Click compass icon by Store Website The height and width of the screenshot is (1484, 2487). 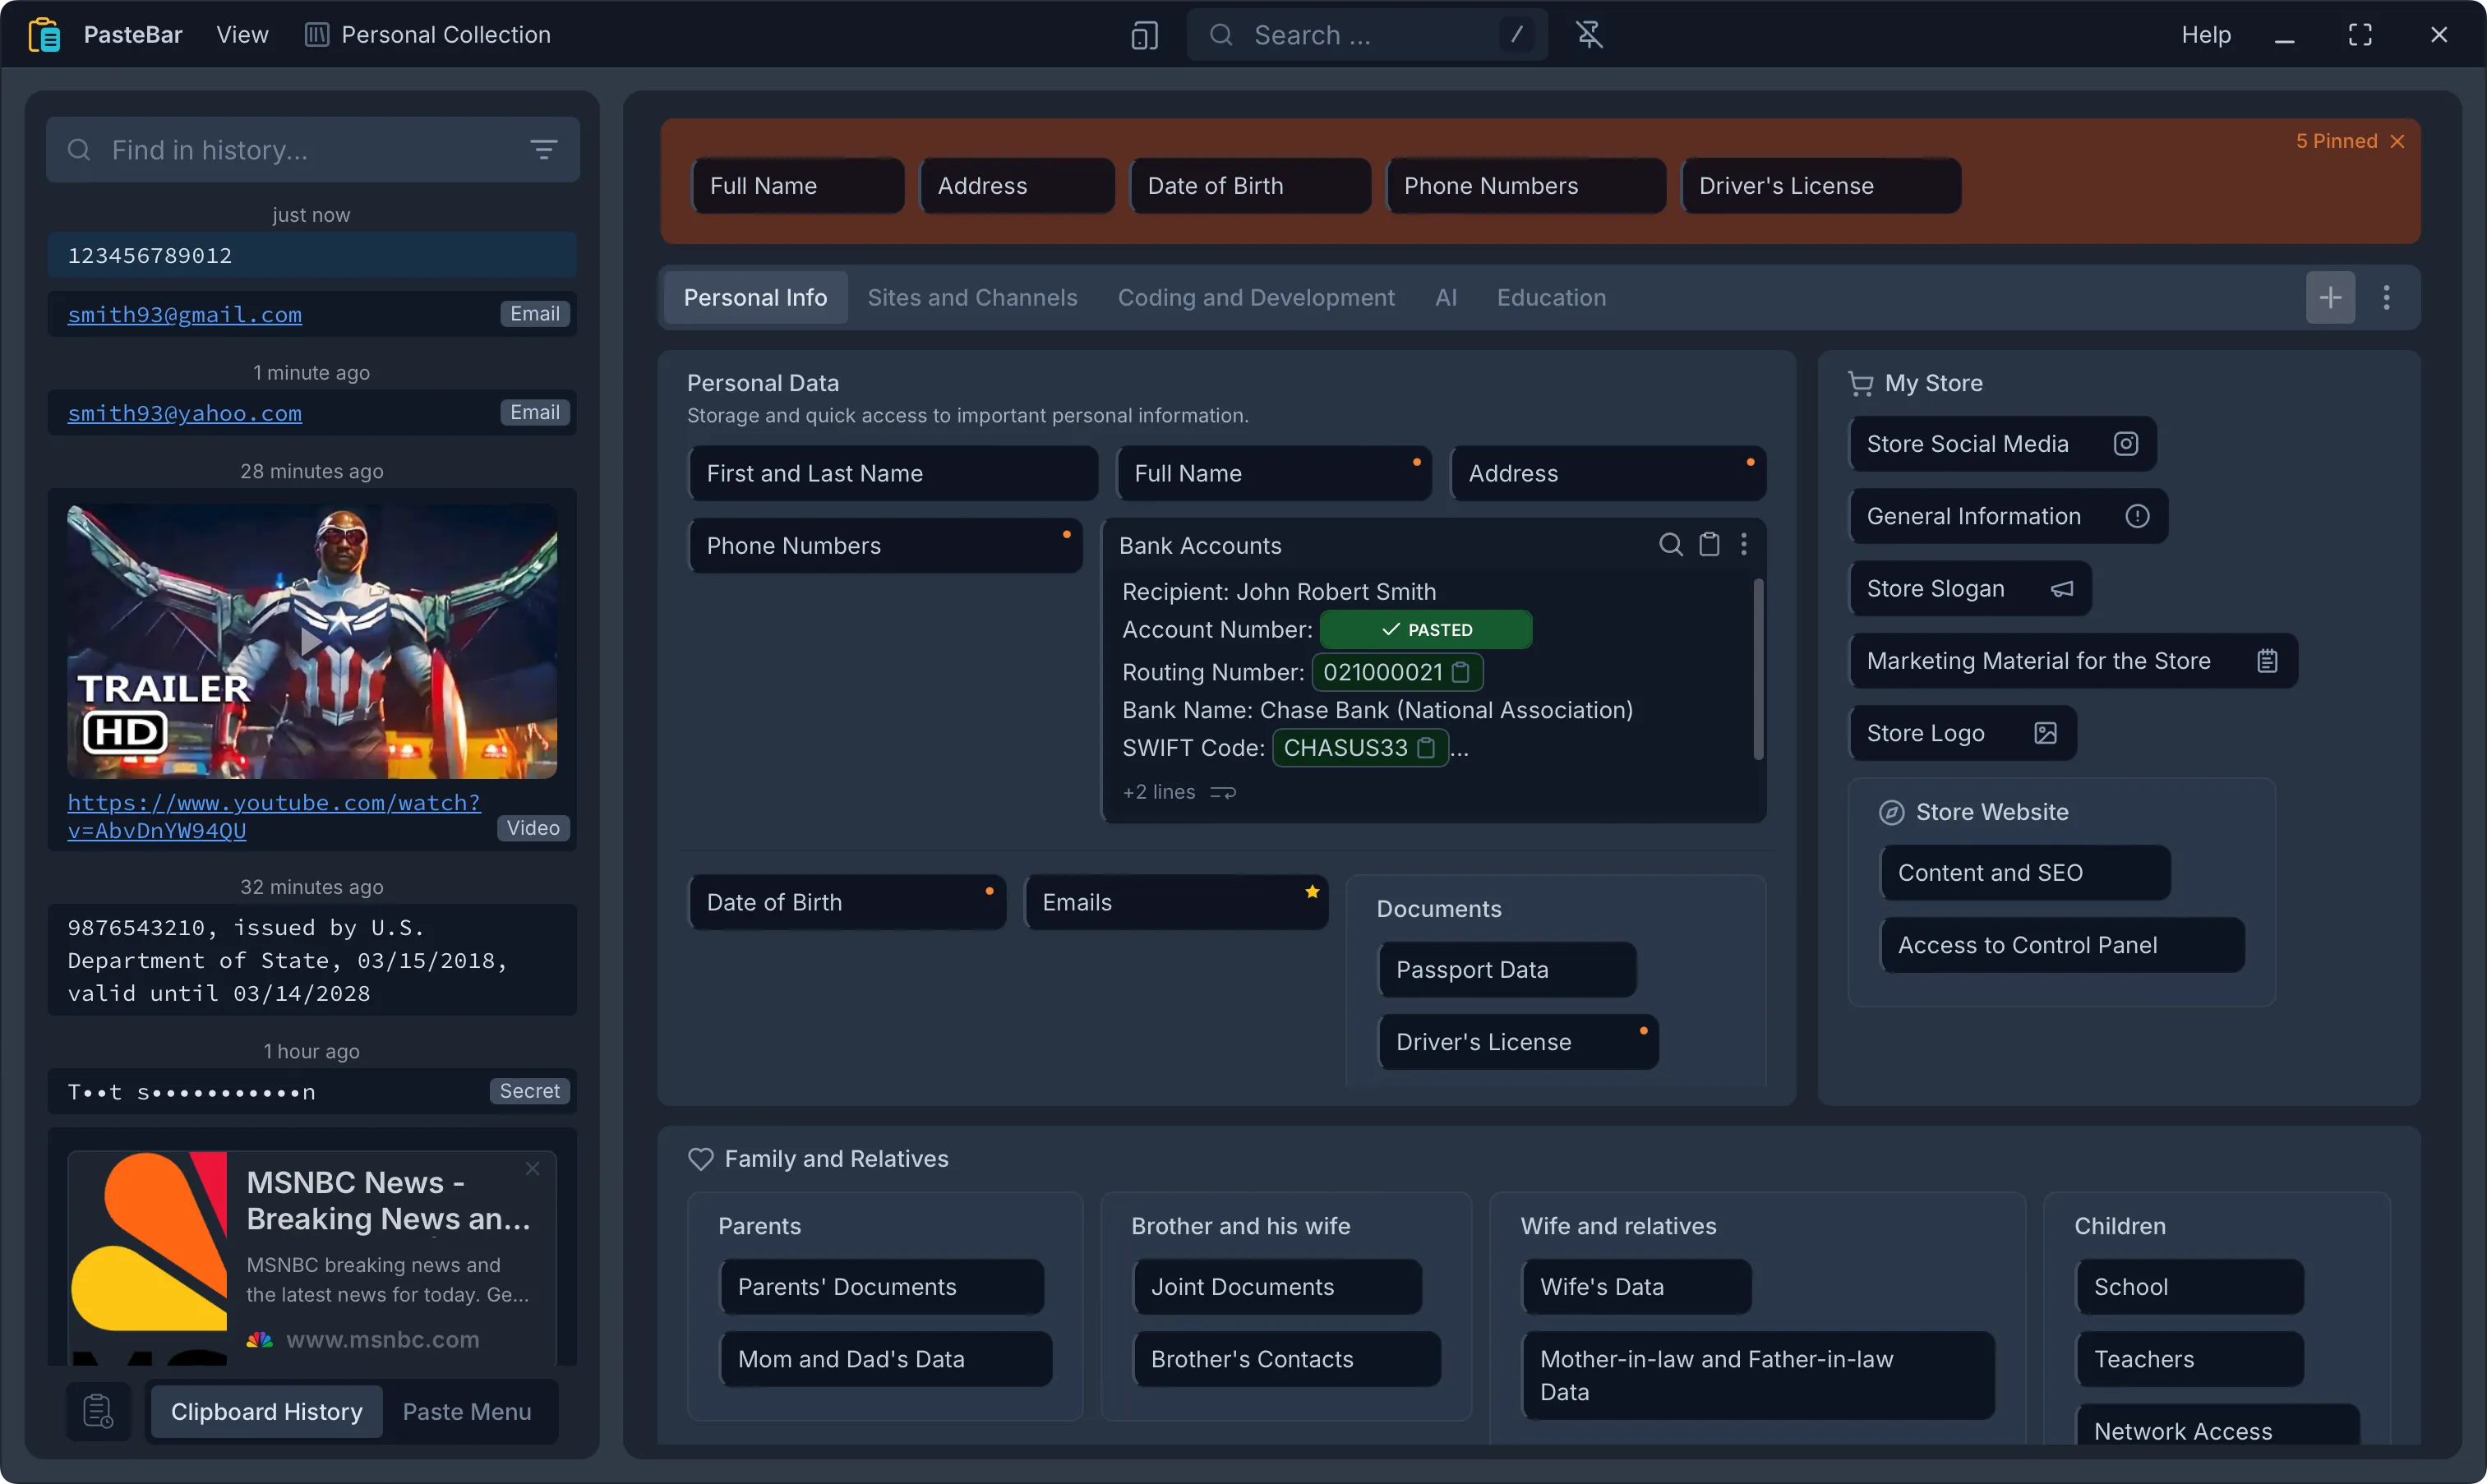pyautogui.click(x=1891, y=812)
